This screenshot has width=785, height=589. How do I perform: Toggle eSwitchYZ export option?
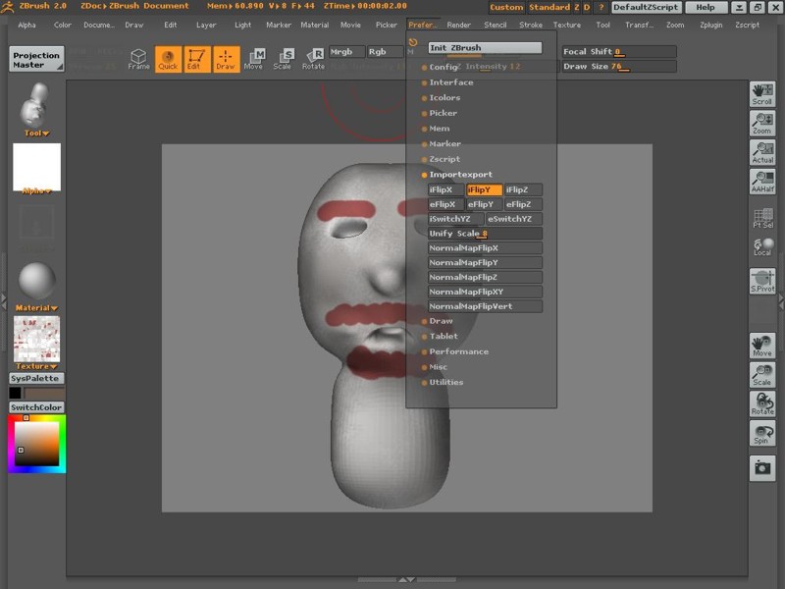514,219
